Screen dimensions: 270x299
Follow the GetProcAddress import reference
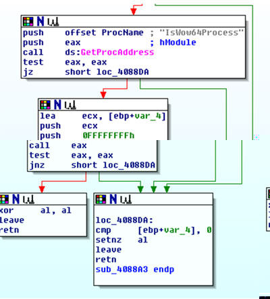tap(117, 53)
